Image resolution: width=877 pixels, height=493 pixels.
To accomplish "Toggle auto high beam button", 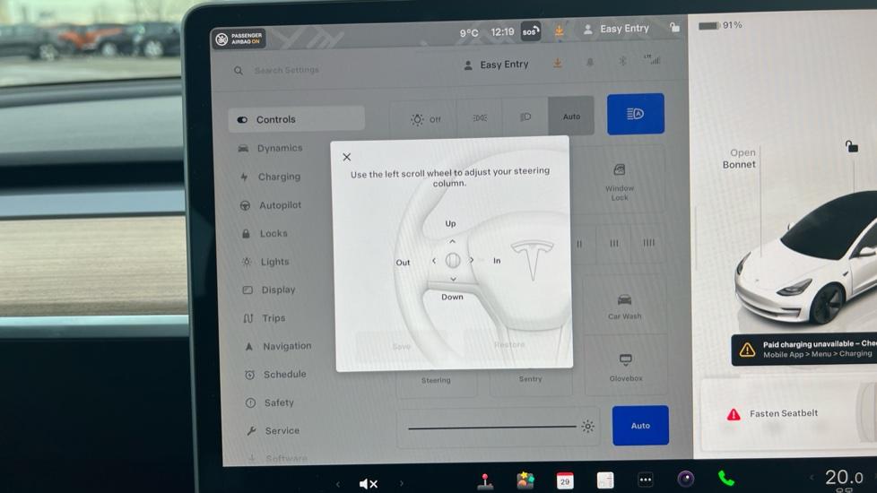I will (x=636, y=114).
